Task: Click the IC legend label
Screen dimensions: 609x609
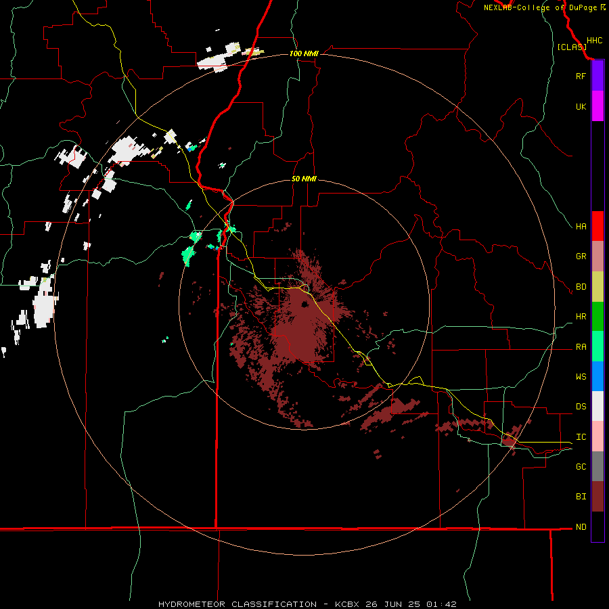Action: coord(581,437)
